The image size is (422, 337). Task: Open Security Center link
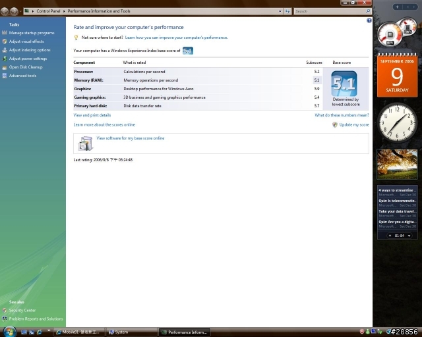tap(22, 311)
